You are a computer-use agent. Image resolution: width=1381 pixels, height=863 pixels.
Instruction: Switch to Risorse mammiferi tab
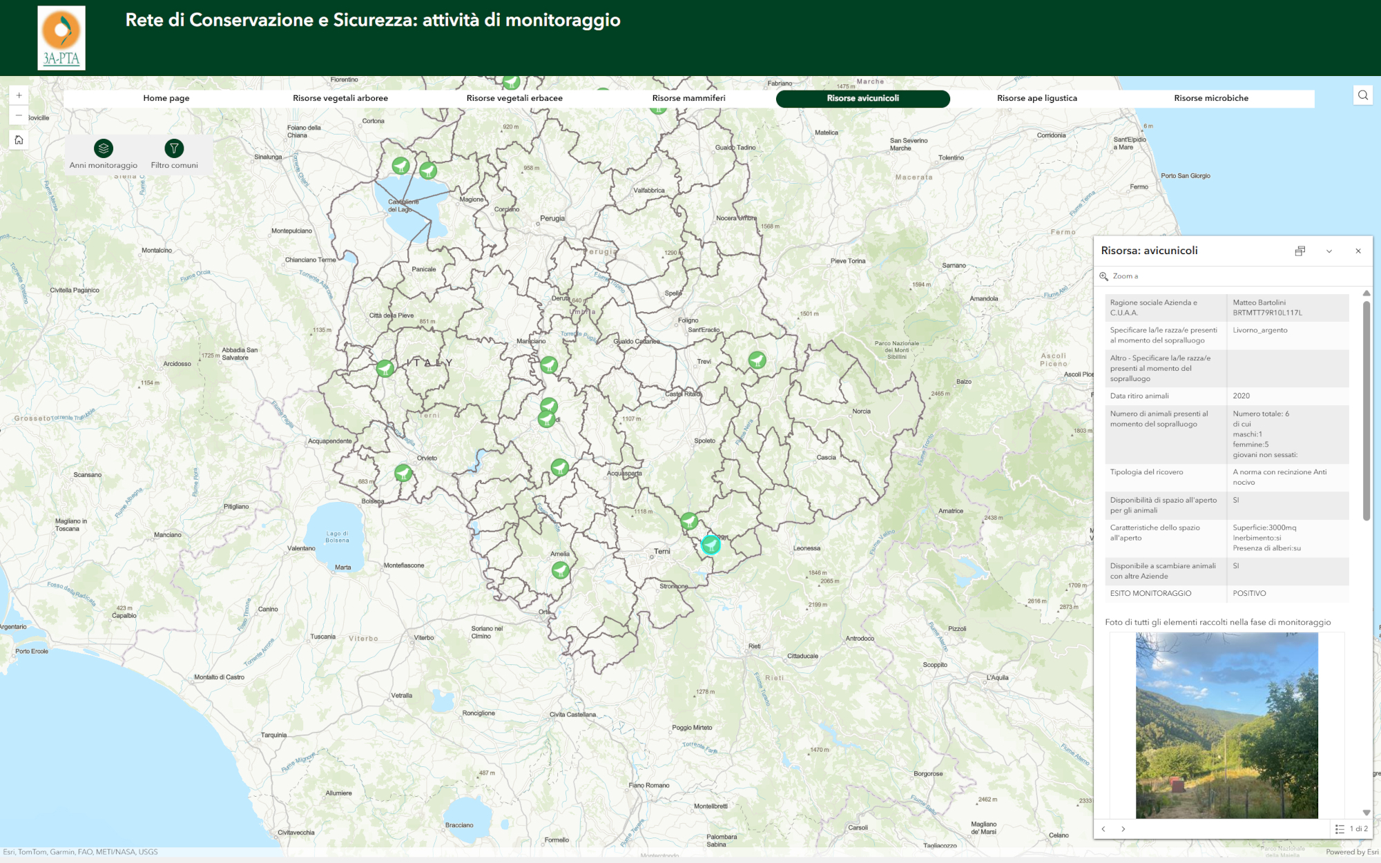click(x=688, y=98)
